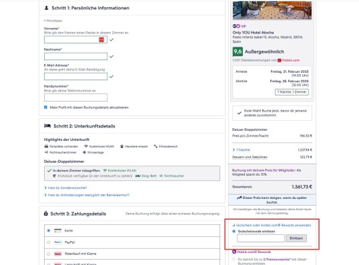Click the green Wi-Fi icon in room inclusions

click(105, 170)
